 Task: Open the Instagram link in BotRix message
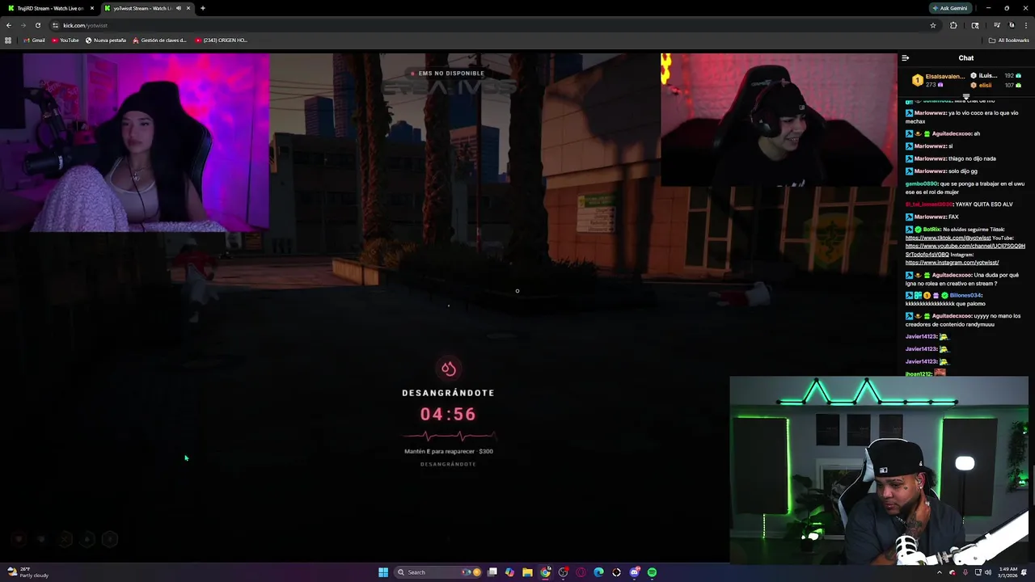coord(952,263)
